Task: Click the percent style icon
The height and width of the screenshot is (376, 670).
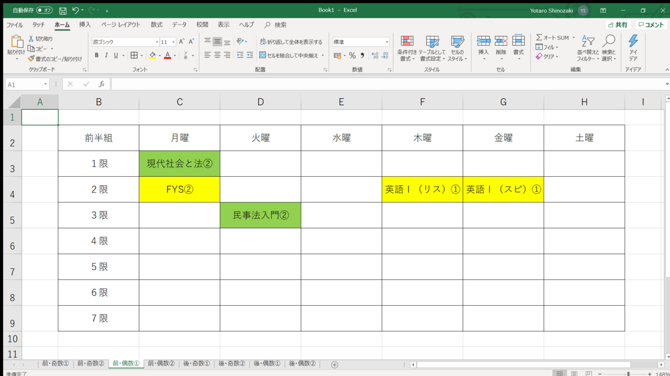Action: pos(352,55)
